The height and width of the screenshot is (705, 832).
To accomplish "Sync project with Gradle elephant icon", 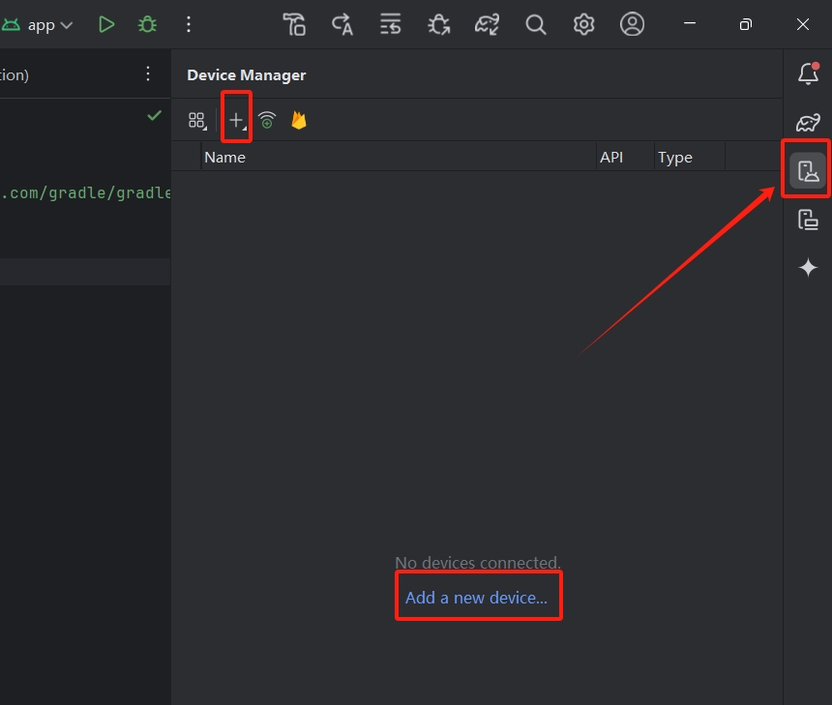I will click(487, 24).
